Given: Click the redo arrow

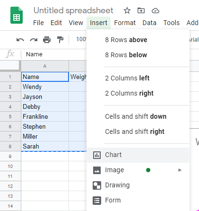Looking at the screenshot, I should pos(34,40).
